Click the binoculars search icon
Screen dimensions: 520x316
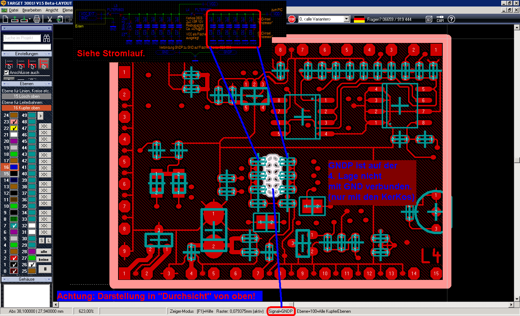point(47,38)
